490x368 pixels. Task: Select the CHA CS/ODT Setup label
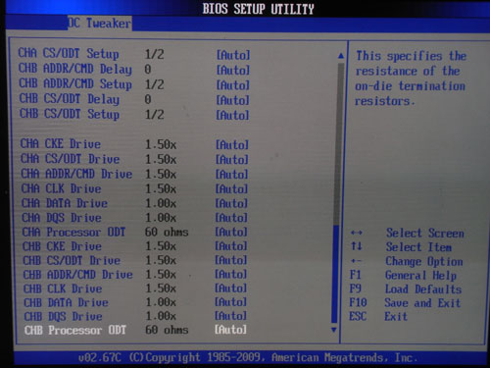click(69, 54)
